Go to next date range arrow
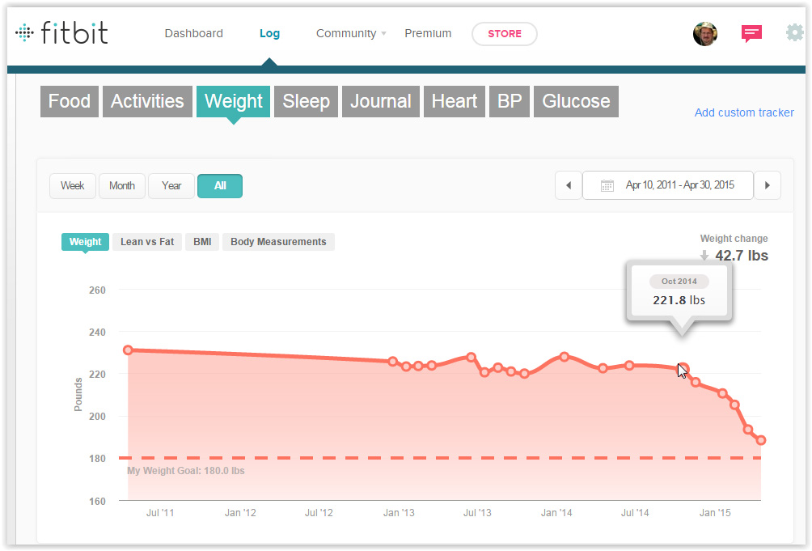 point(768,185)
